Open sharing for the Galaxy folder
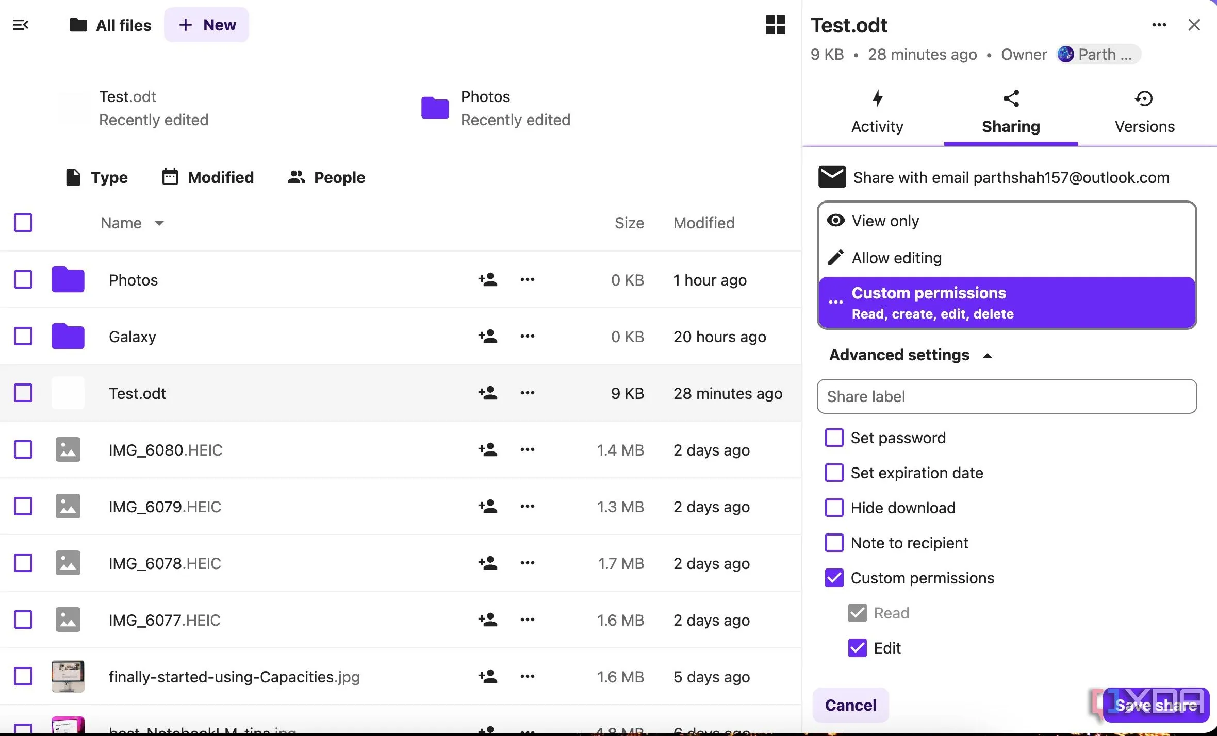The height and width of the screenshot is (736, 1217). click(487, 336)
